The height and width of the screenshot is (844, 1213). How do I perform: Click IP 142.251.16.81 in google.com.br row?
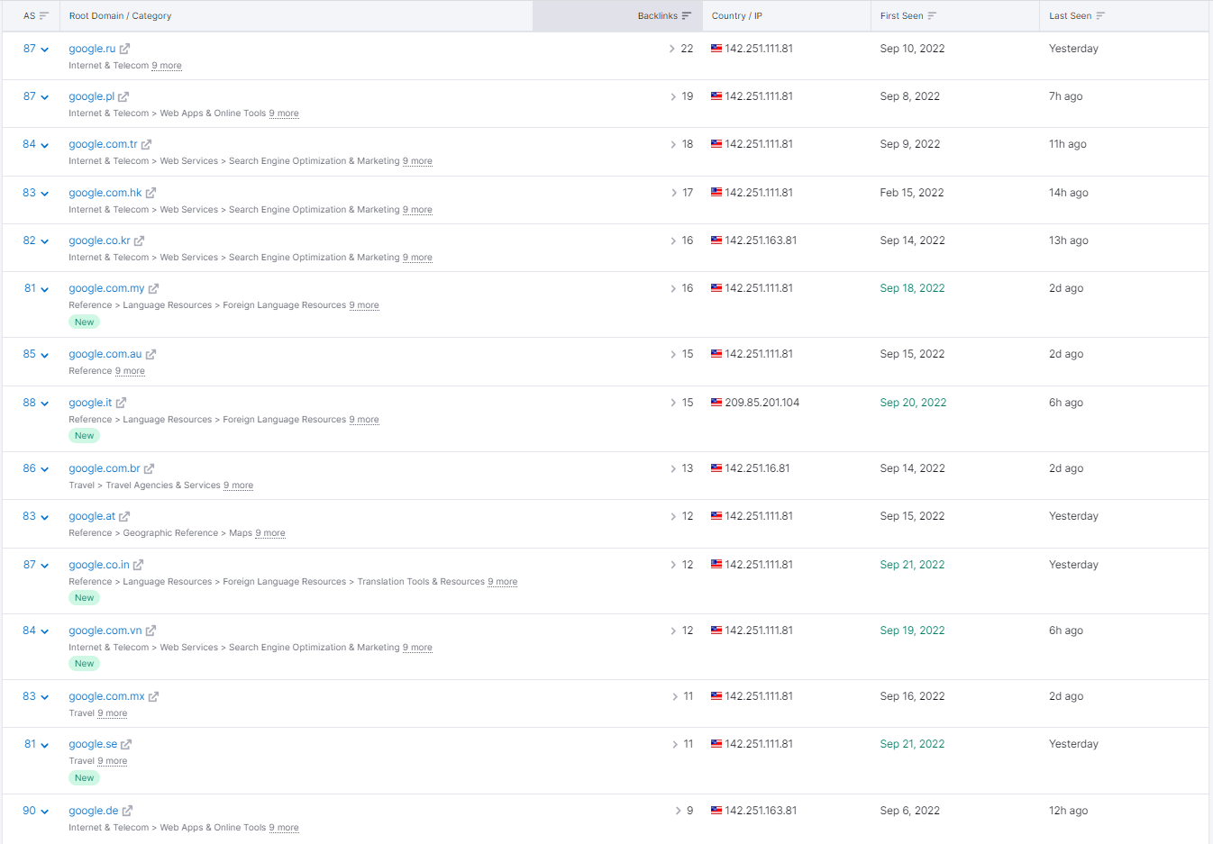tap(757, 468)
